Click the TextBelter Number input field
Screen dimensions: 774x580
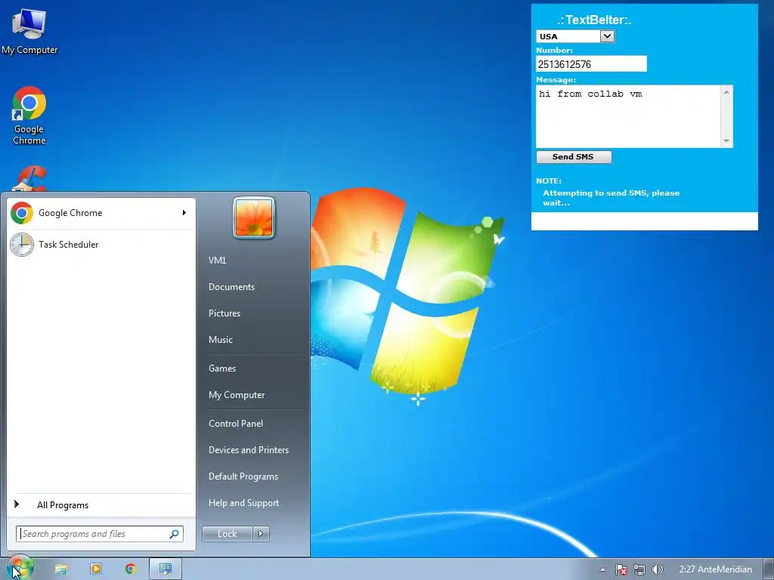click(x=591, y=64)
